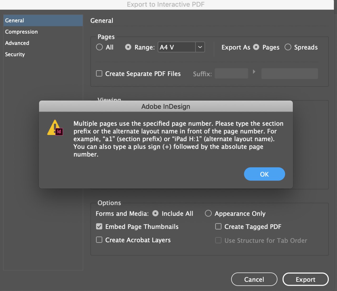Screen dimensions: 337x291
Task: Click the OK button in alert dialog
Action: tap(264, 174)
